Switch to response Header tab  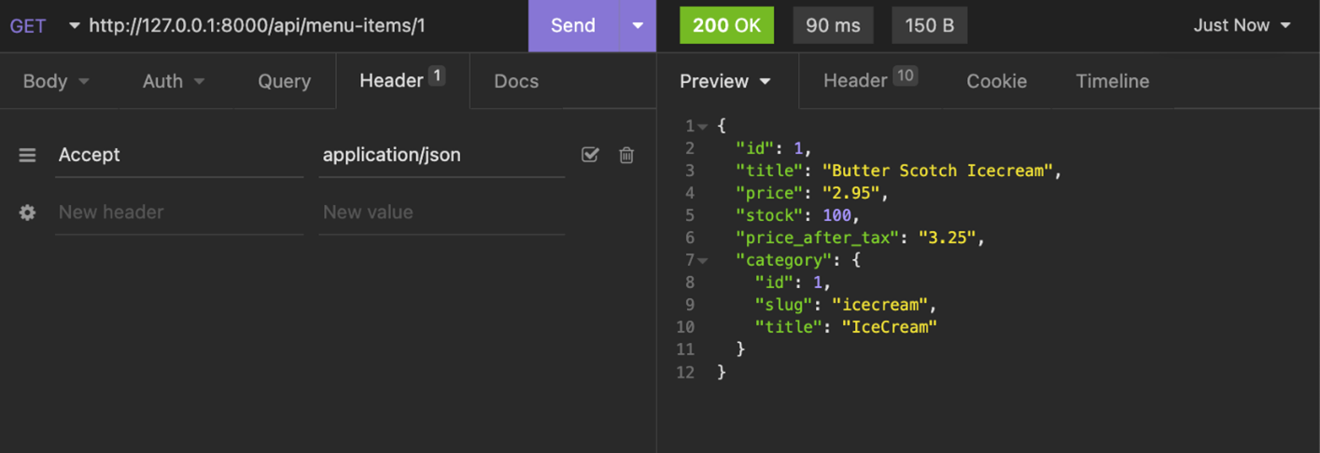click(x=868, y=81)
